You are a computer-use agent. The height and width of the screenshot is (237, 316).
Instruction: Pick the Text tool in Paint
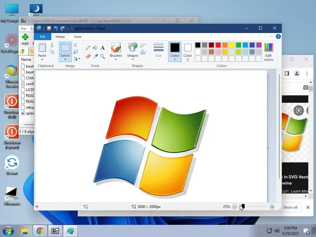[102, 48]
